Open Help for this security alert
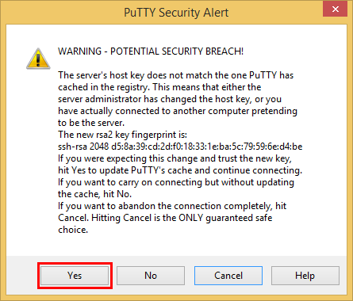This screenshot has width=353, height=301. 305,276
